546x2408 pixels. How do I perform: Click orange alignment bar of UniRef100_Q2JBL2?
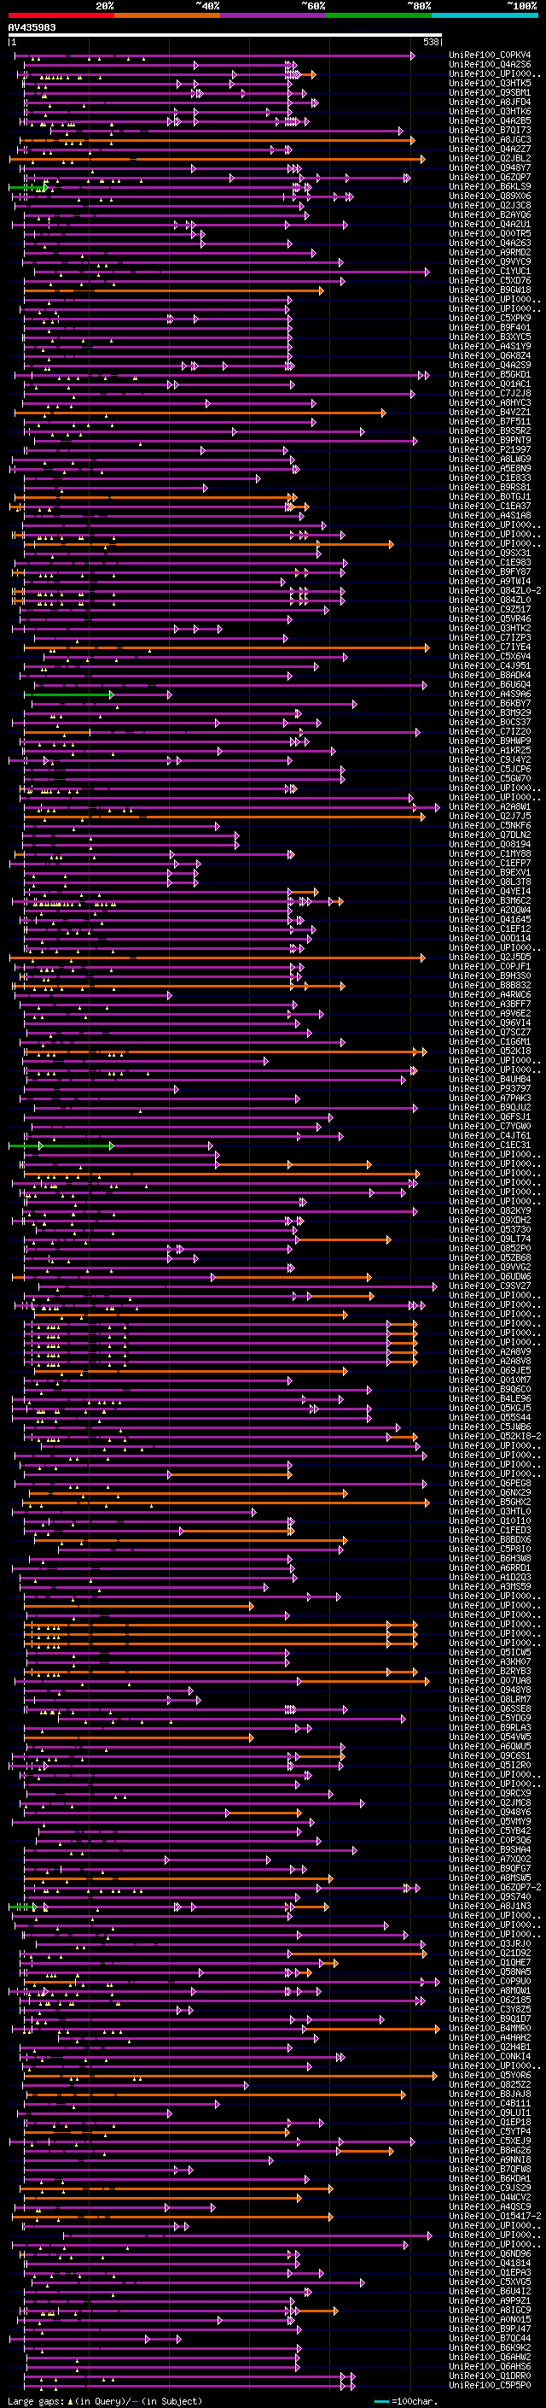pos(217,159)
